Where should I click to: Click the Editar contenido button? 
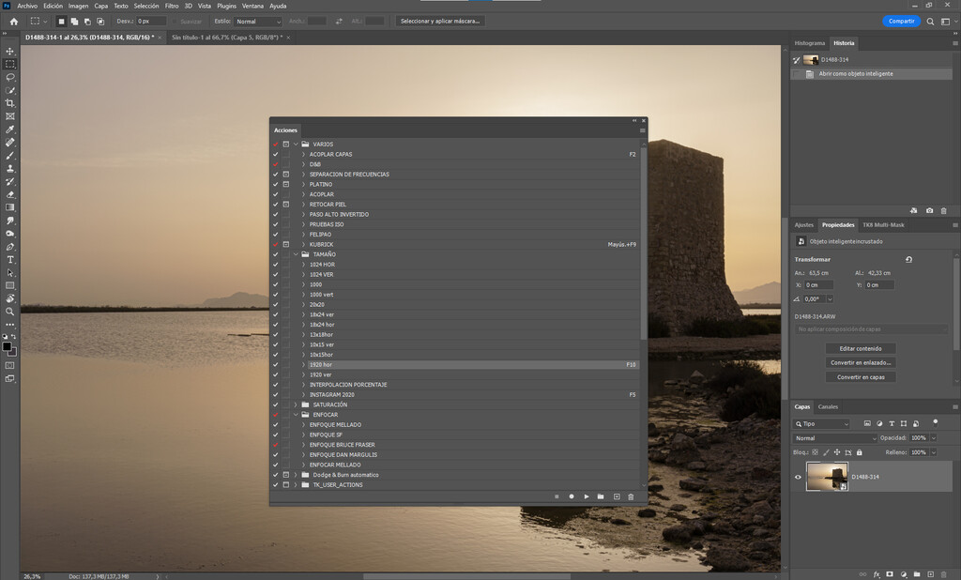click(860, 347)
